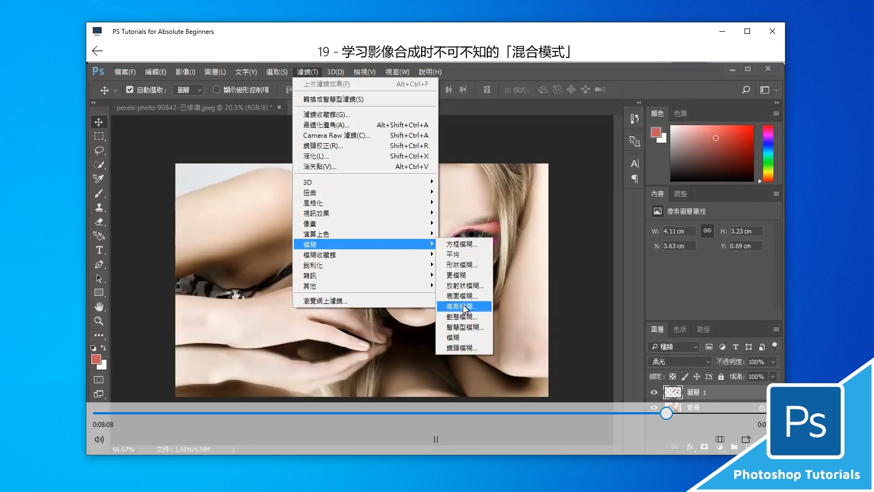Image resolution: width=874 pixels, height=492 pixels.
Task: Click the lock all padlock icon
Action: [721, 377]
